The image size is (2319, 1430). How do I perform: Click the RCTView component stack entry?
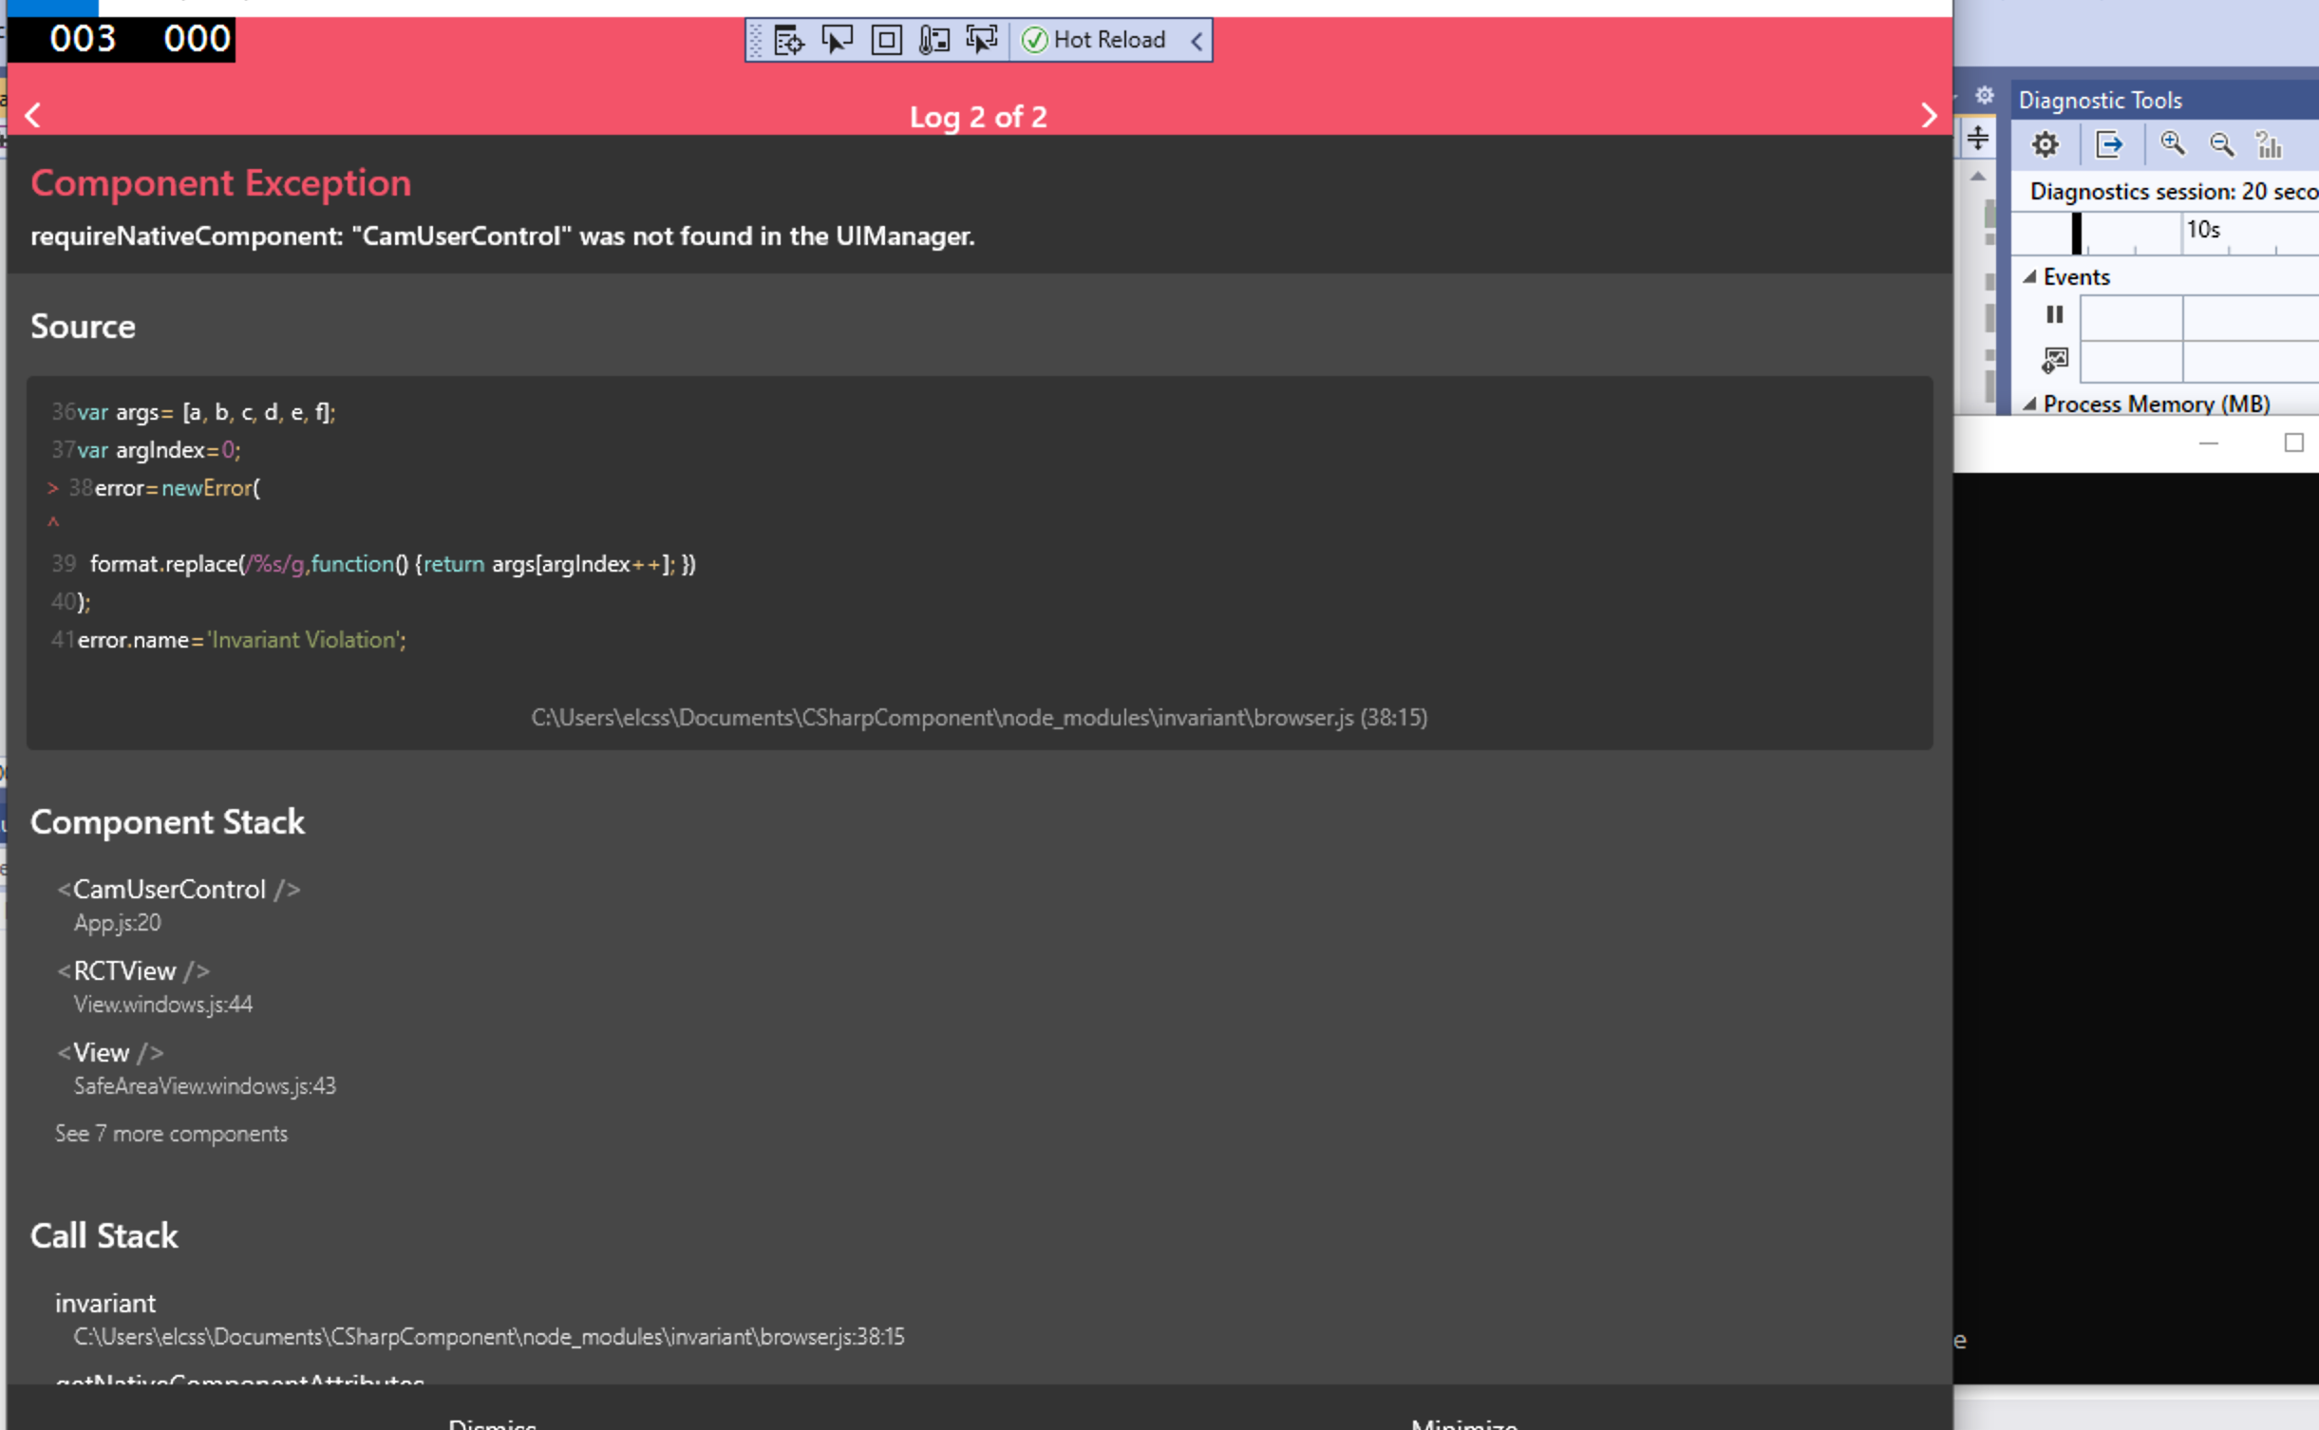tap(133, 970)
